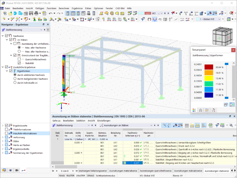Click the search-cancel magnifier icon with red X
The height and width of the screenshot is (178, 237).
coord(231,13)
